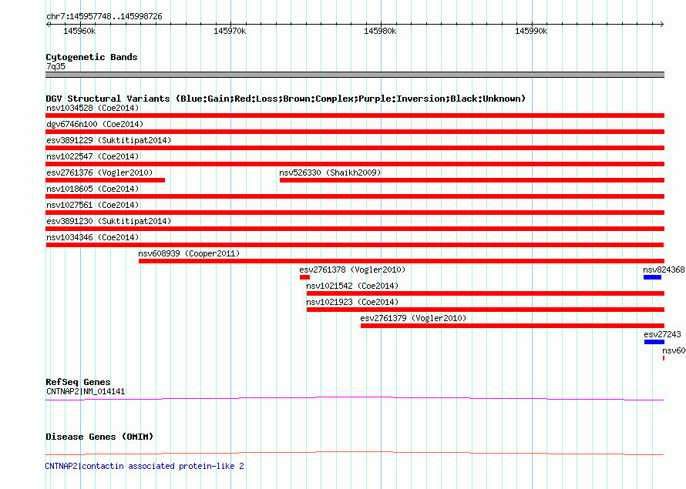Screen dimensions: 686x489
Task: Click the nsv1021542 (Coe2014) label
Action: (x=352, y=286)
